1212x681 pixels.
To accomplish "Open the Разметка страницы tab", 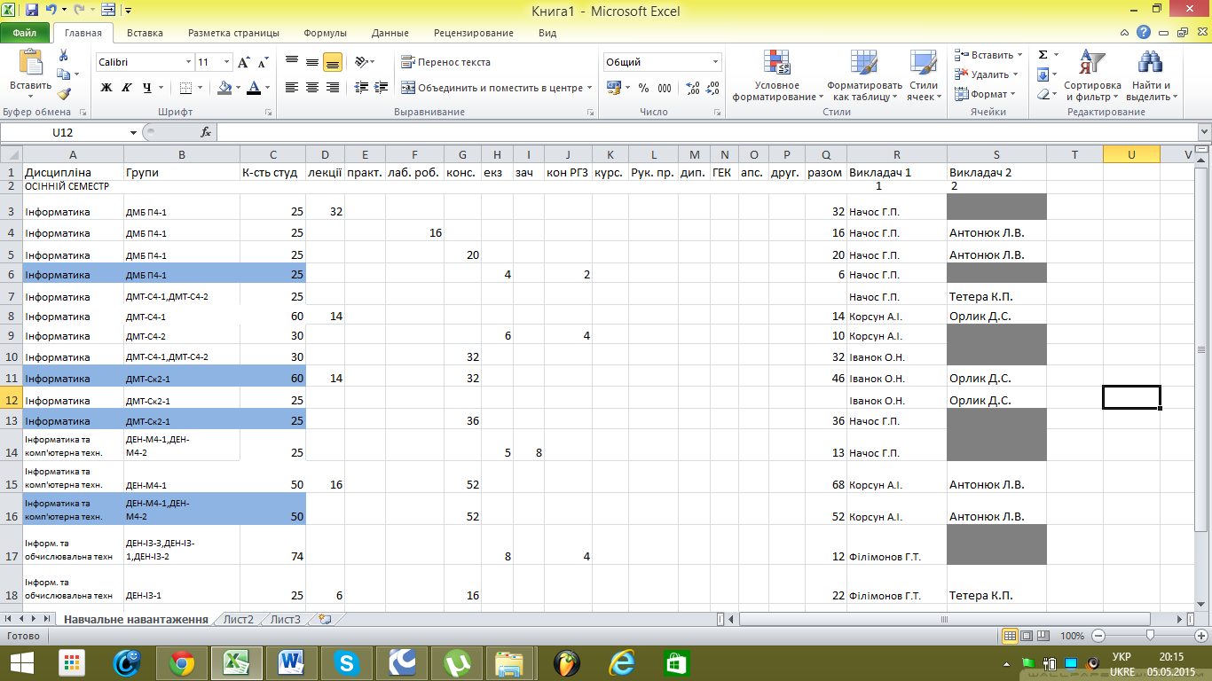I will pyautogui.click(x=233, y=33).
